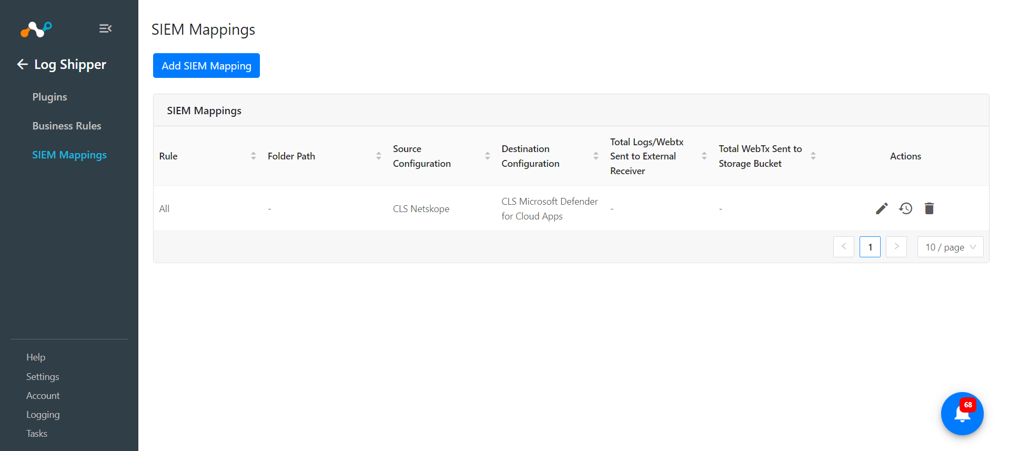Open the 10 / page dropdown
The image size is (1009, 451).
pyautogui.click(x=950, y=247)
